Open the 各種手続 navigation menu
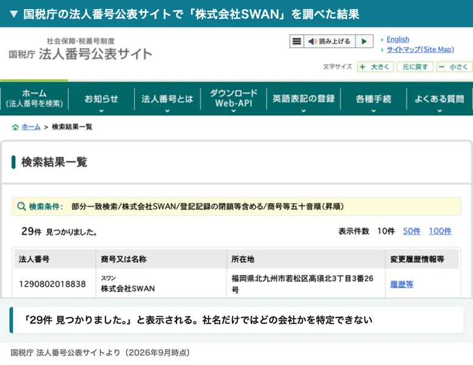 click(x=373, y=99)
